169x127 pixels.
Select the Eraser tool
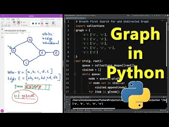14,23
